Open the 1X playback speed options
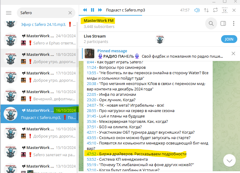 point(224,10)
